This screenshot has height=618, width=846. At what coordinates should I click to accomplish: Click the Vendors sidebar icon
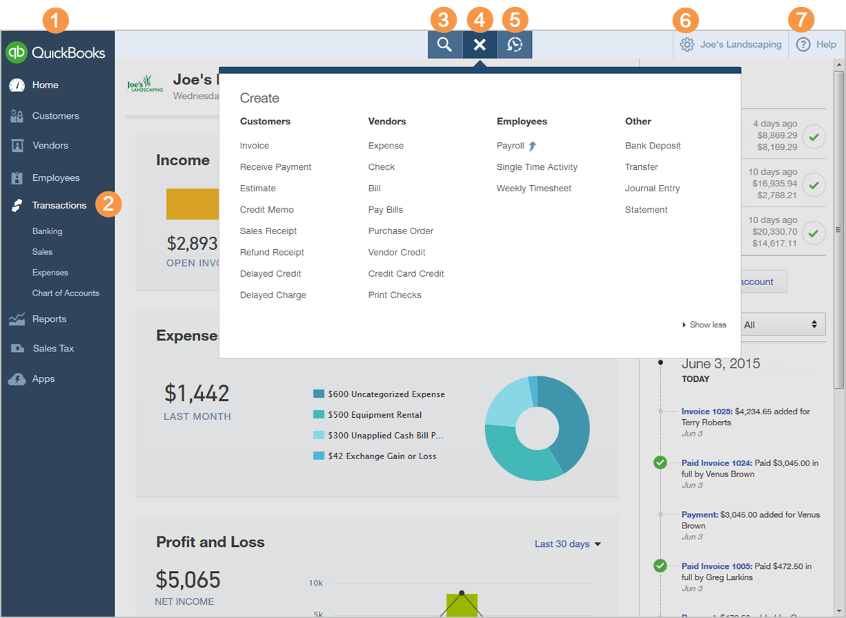click(x=17, y=146)
